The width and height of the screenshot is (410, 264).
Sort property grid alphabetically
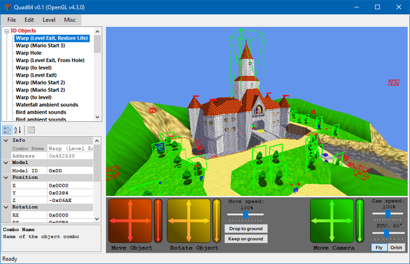pos(18,130)
